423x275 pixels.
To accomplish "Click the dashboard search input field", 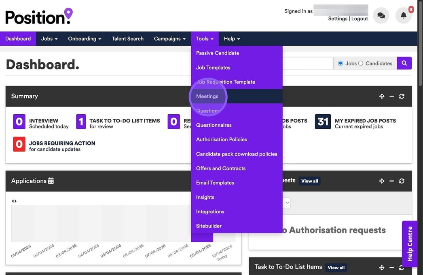I will (307, 63).
